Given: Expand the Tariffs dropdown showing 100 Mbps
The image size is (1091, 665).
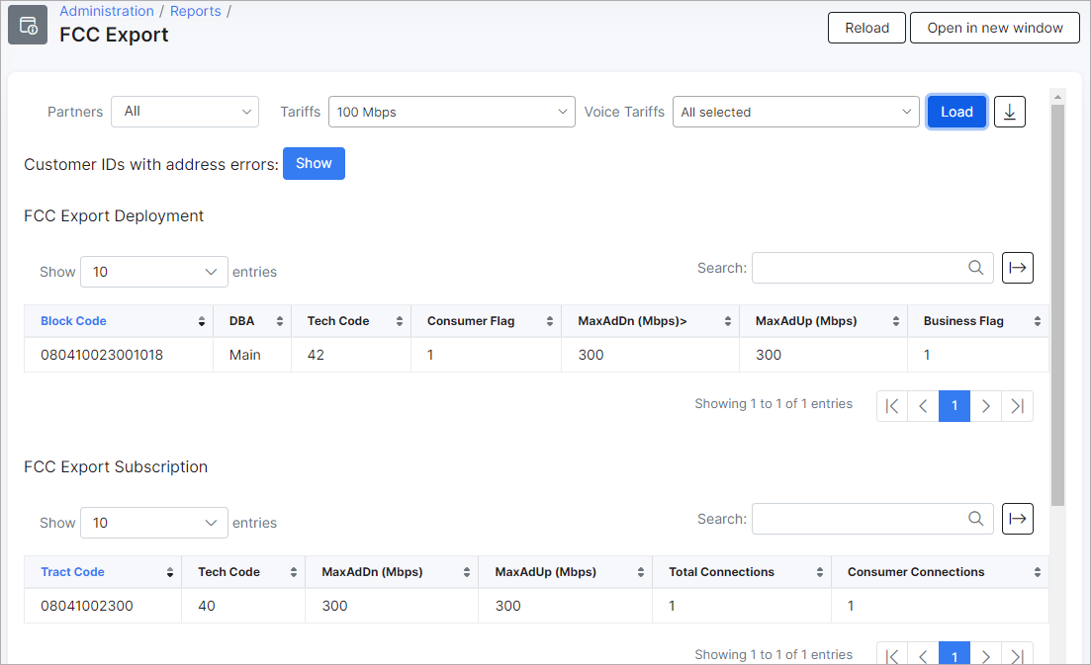Looking at the screenshot, I should coord(452,112).
